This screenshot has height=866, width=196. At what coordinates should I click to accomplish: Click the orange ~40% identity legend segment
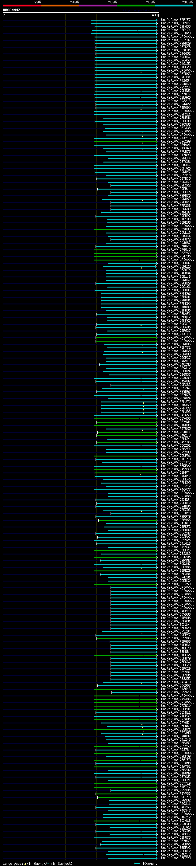60,6
